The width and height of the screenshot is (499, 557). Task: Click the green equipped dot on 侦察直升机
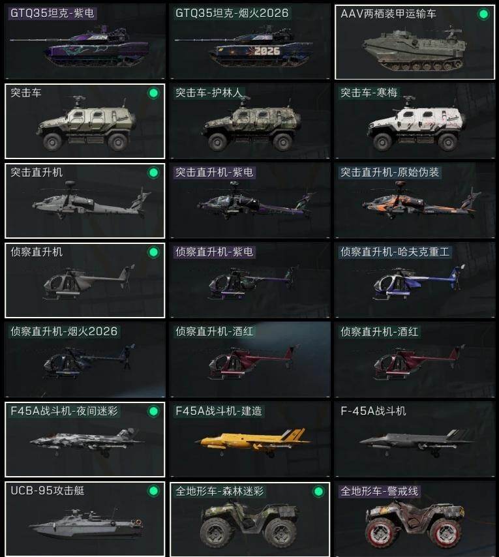coord(153,252)
